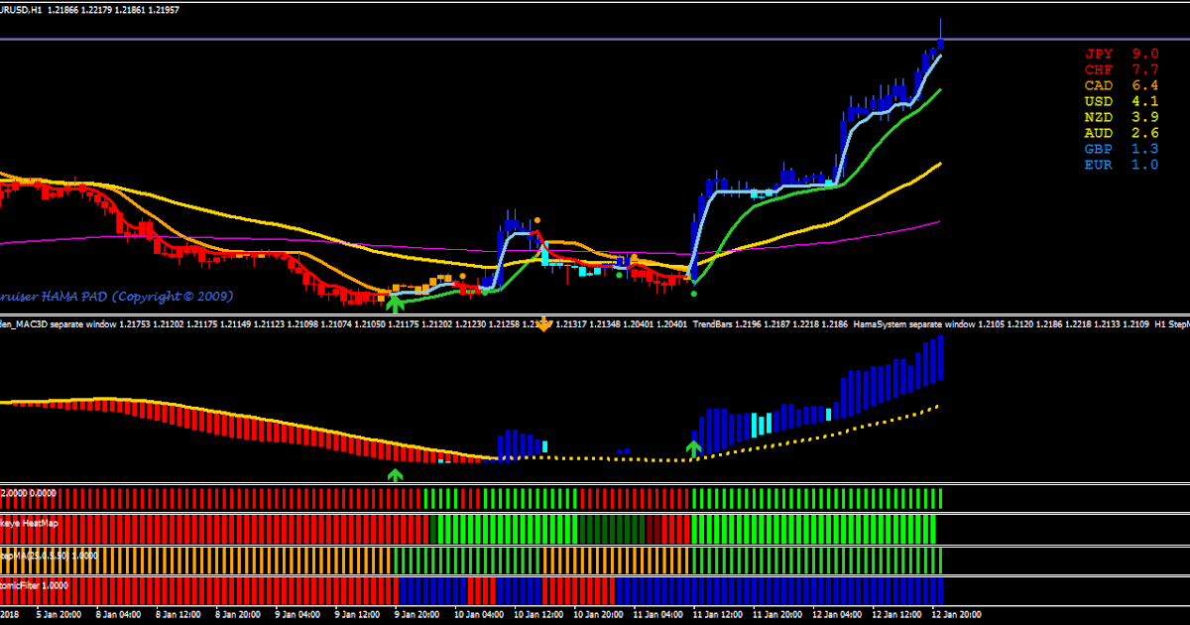Select AUD 2.6 strength reading
The image size is (1190, 625).
(x=1122, y=133)
